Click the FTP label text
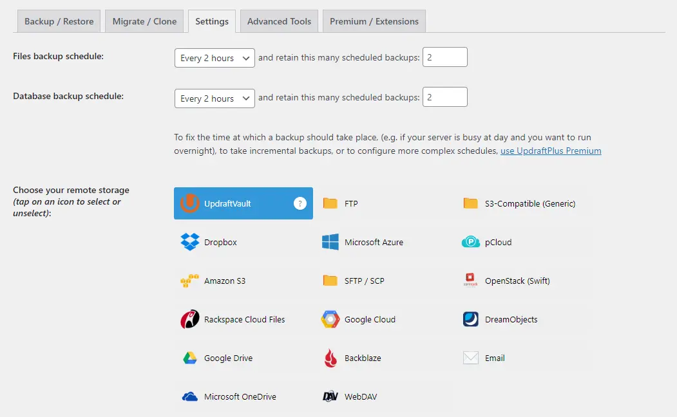Screen dimensions: 677x417 coord(351,203)
